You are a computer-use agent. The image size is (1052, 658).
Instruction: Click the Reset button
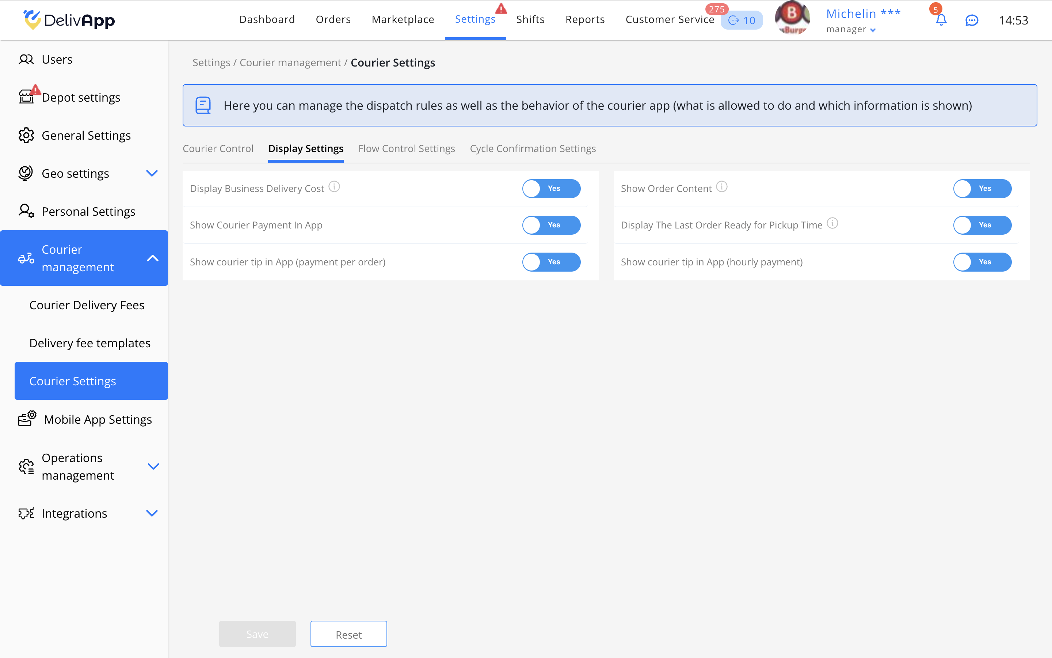coord(348,634)
